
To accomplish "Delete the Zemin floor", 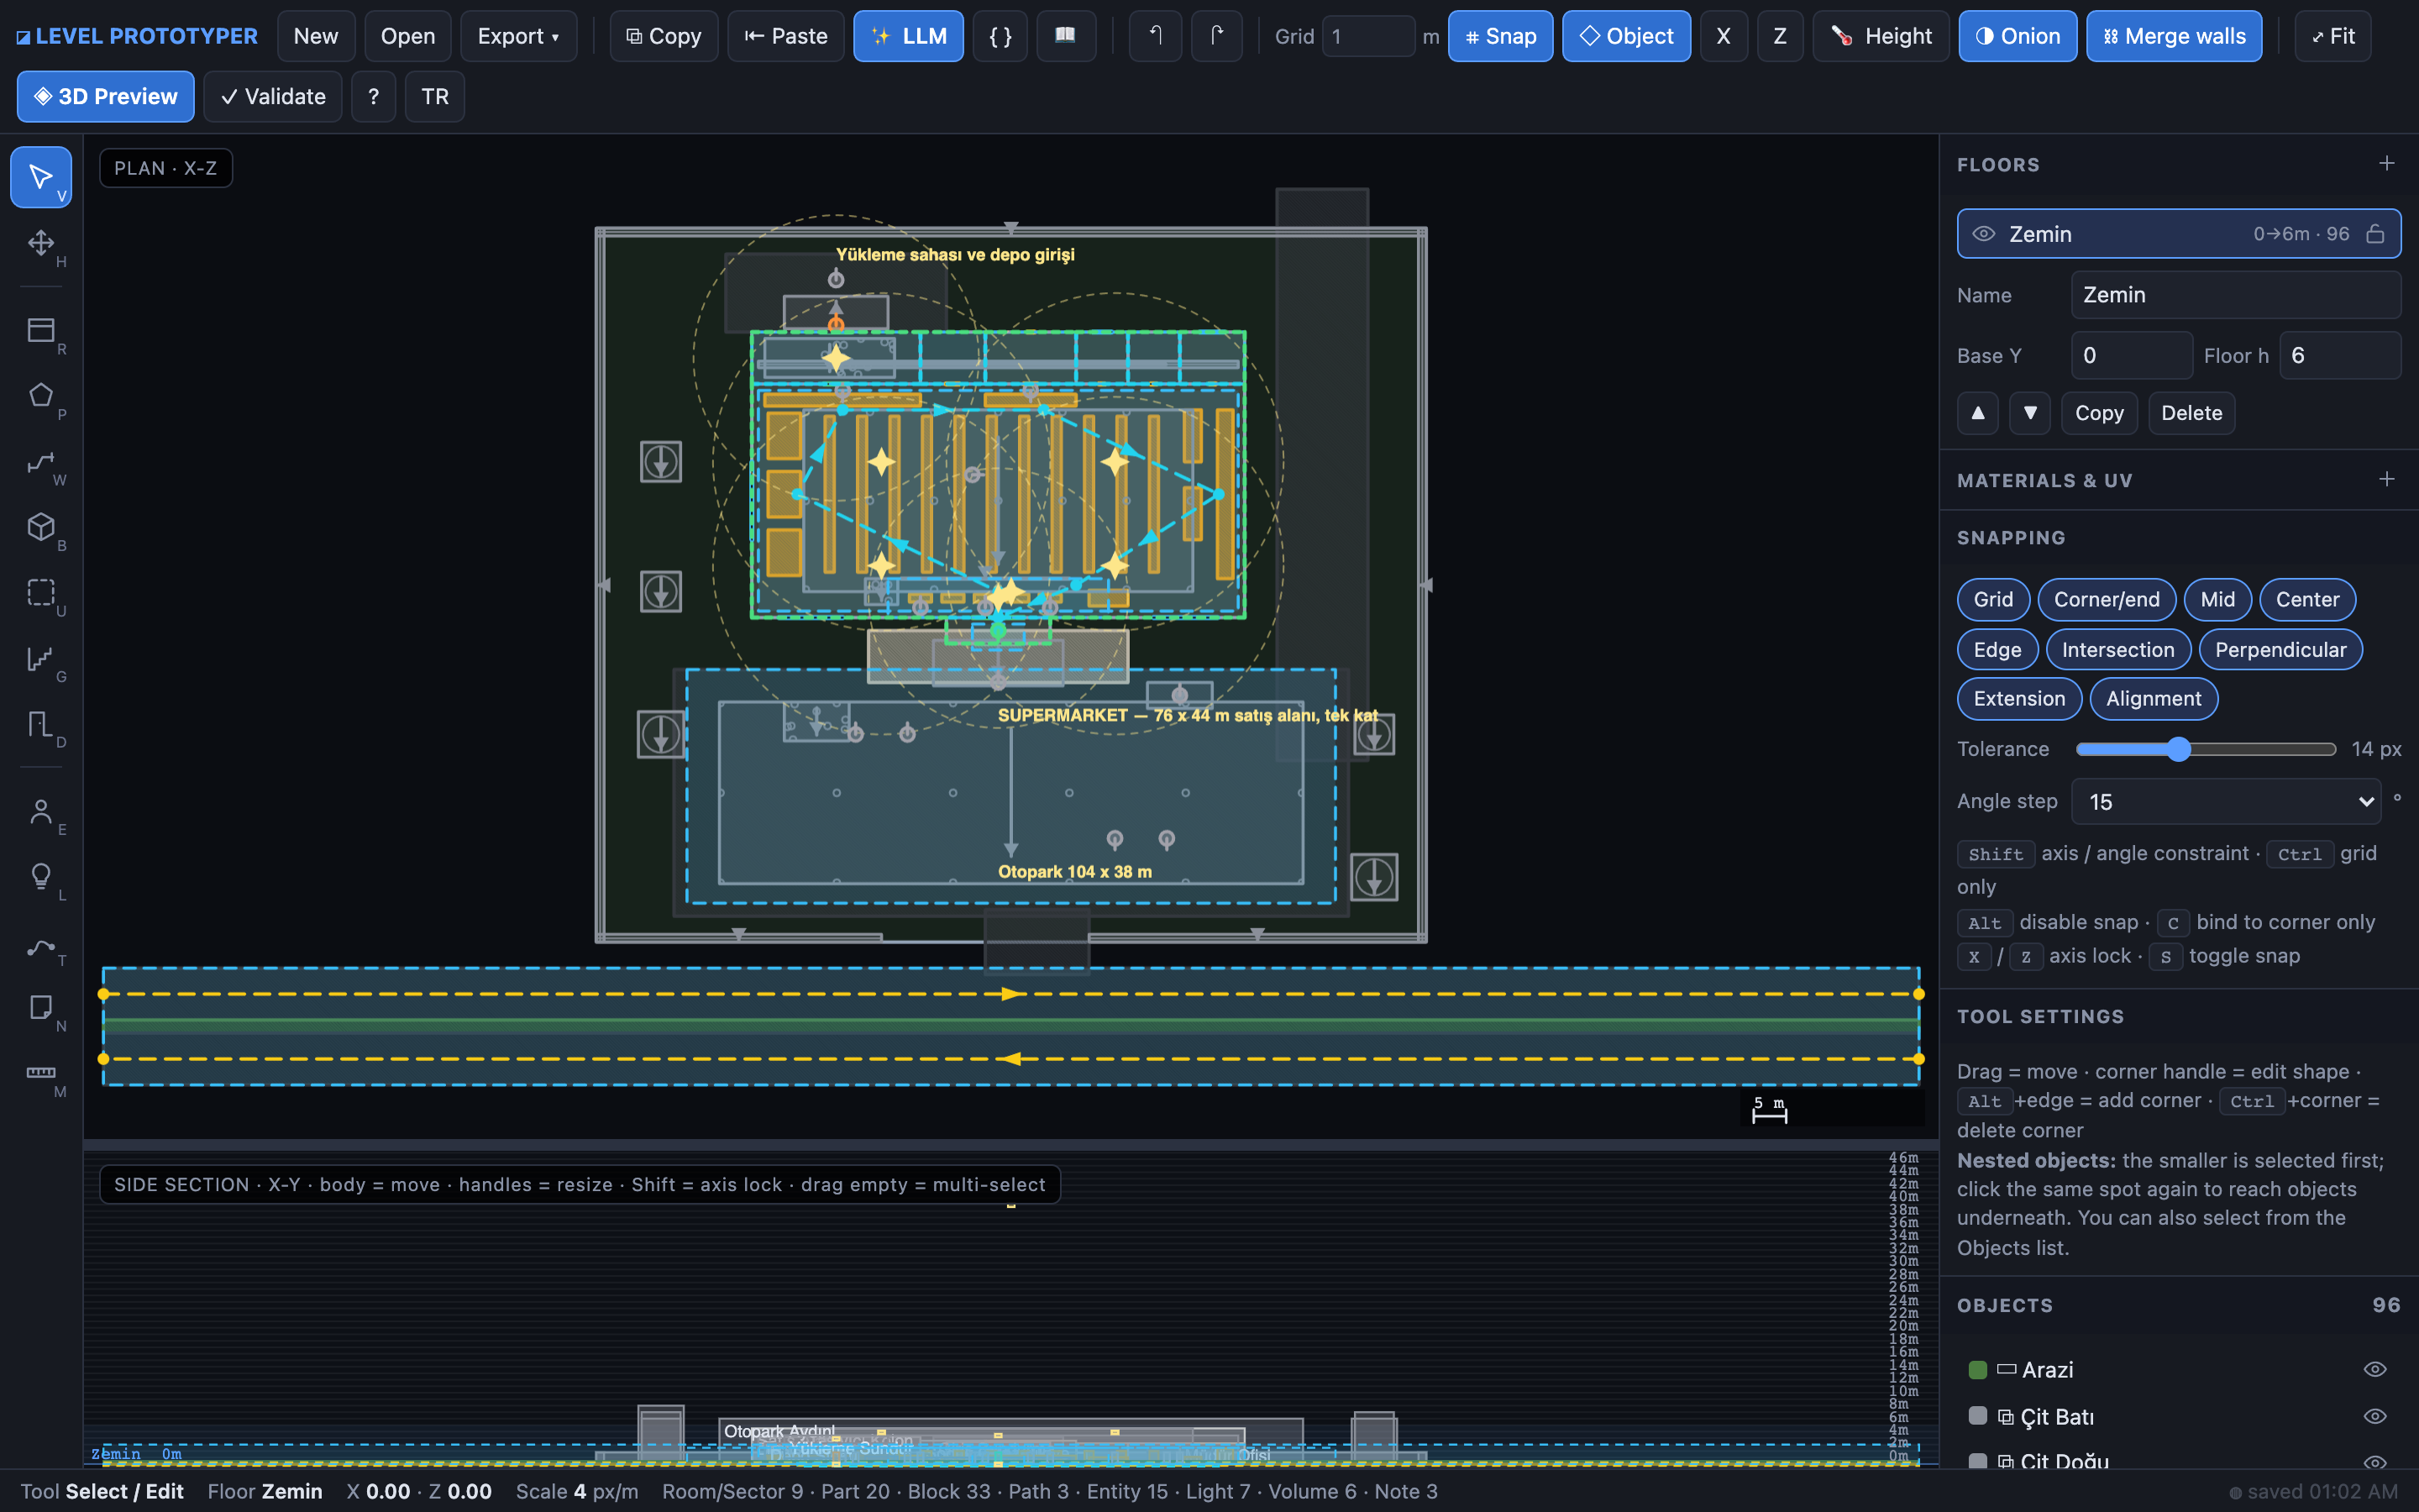I will (x=2191, y=413).
